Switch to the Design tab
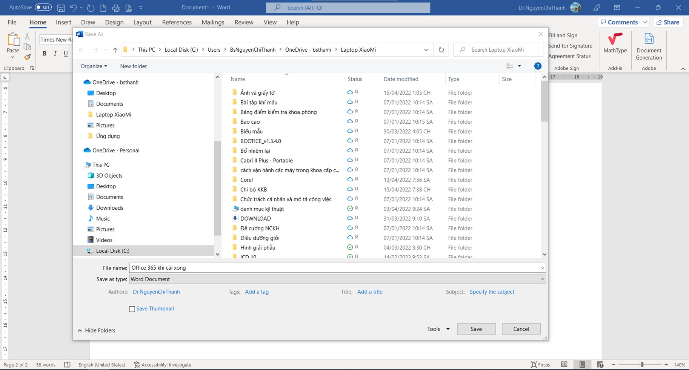Screen dimensions: 689x370 (x=114, y=22)
